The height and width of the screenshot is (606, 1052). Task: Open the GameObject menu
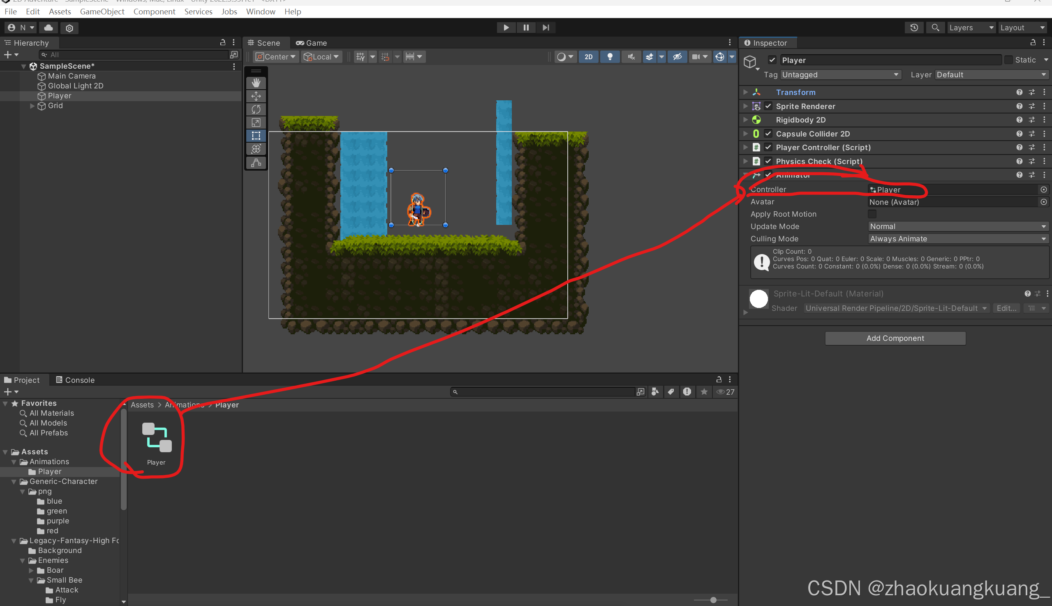pyautogui.click(x=102, y=12)
